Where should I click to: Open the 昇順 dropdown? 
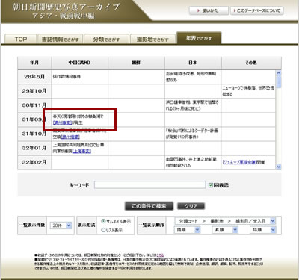[x=225, y=230]
